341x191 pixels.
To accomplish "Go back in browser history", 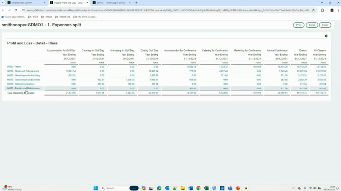I will (x=3, y=10).
